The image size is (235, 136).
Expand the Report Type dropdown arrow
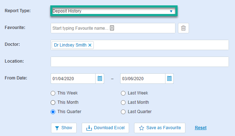[x=171, y=11]
